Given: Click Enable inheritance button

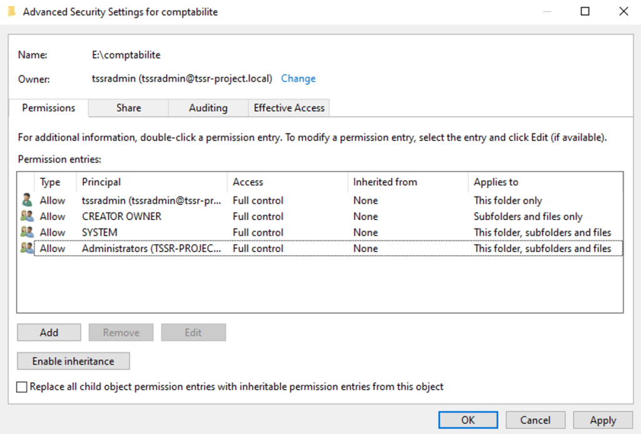Looking at the screenshot, I should click(x=73, y=361).
